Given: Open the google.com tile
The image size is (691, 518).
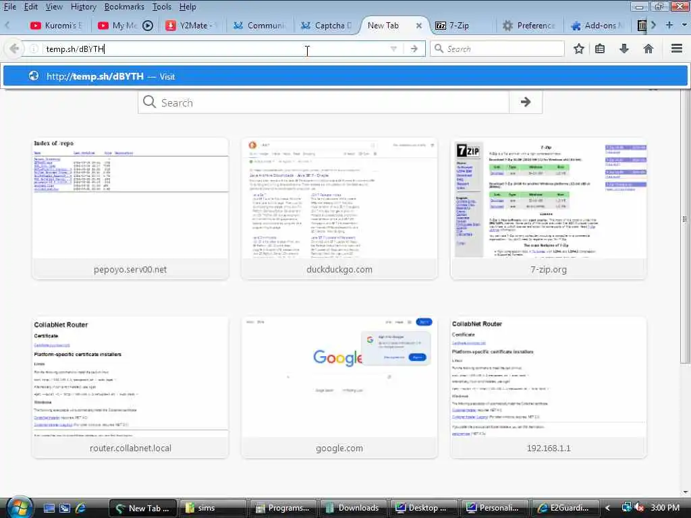Looking at the screenshot, I should [339, 387].
